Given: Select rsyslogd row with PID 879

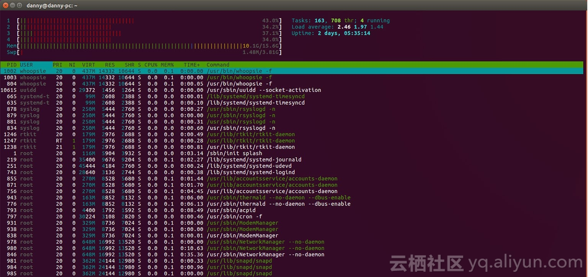Looking at the screenshot, I should 292,115.
